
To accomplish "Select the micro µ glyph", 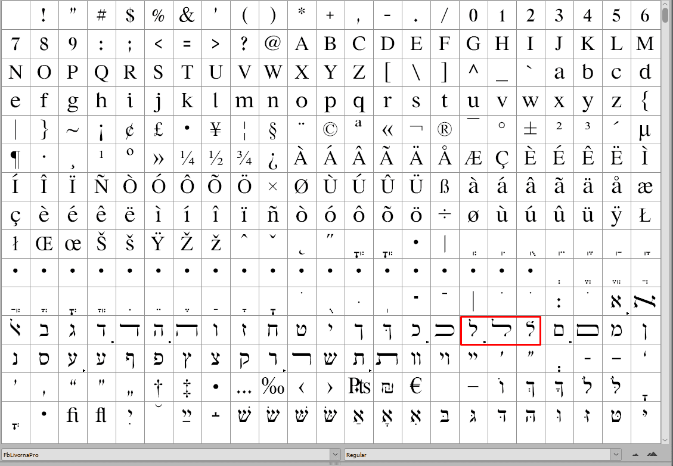I will (645, 129).
